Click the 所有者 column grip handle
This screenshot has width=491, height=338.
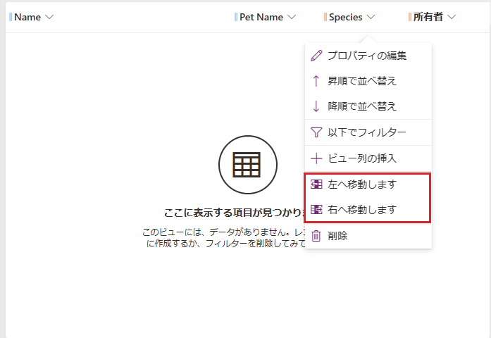(410, 17)
